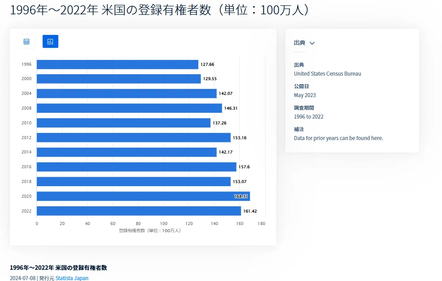Click the 2000 bar in chart

coord(118,79)
